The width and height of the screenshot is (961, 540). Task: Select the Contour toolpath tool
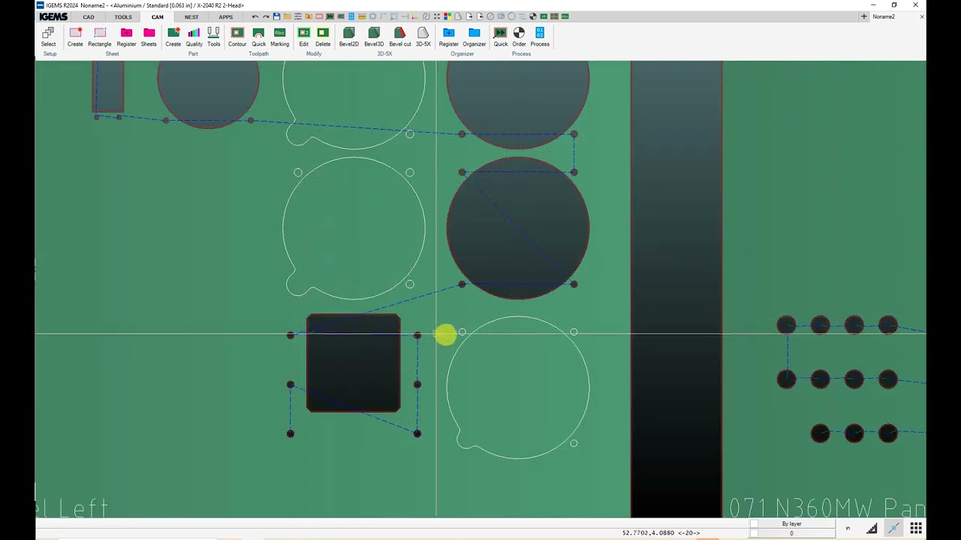point(237,37)
